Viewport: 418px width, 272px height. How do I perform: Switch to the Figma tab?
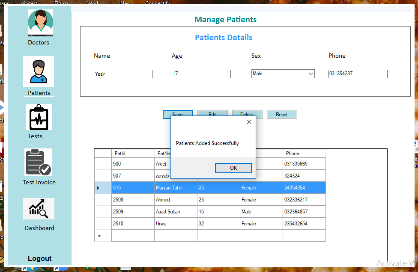click(x=61, y=2)
